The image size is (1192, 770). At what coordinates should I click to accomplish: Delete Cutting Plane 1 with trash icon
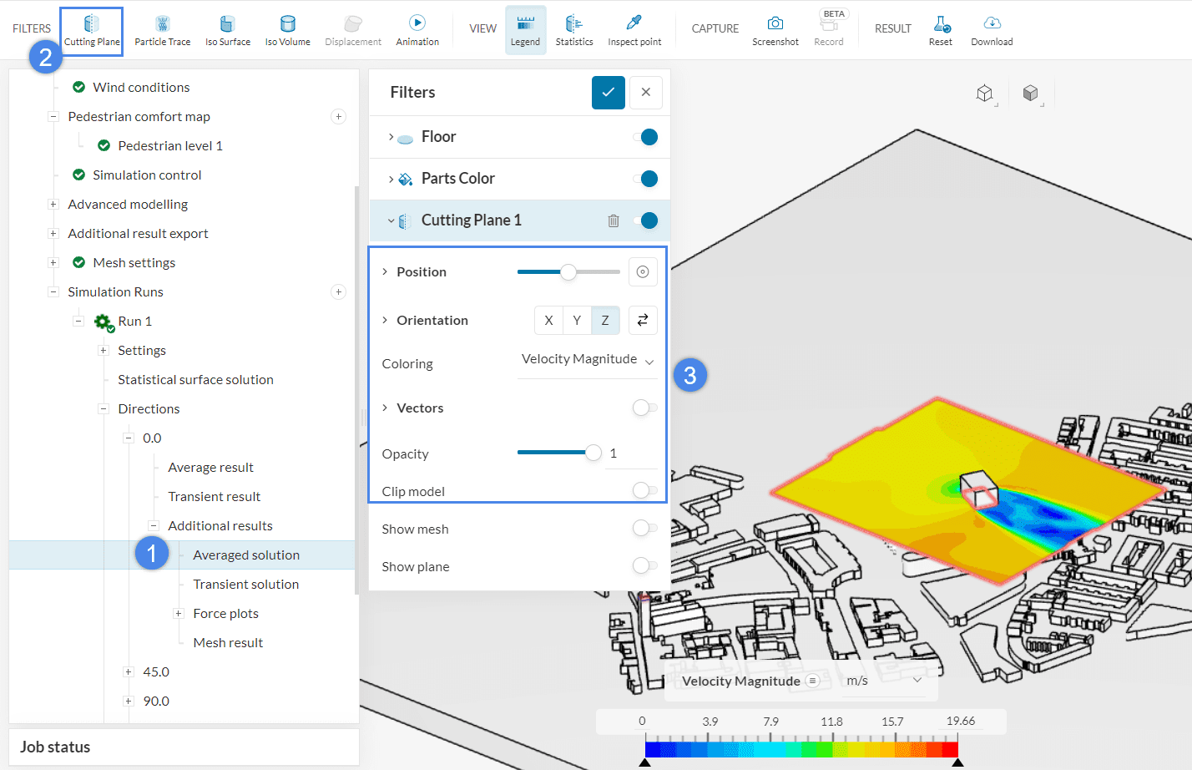(614, 220)
